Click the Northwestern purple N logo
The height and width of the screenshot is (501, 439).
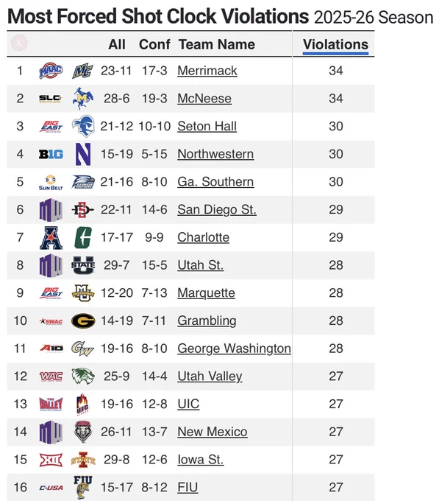[x=83, y=154]
